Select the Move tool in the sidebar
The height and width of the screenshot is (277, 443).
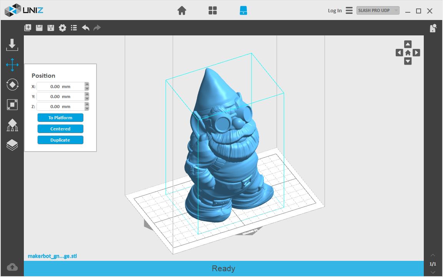click(x=12, y=65)
